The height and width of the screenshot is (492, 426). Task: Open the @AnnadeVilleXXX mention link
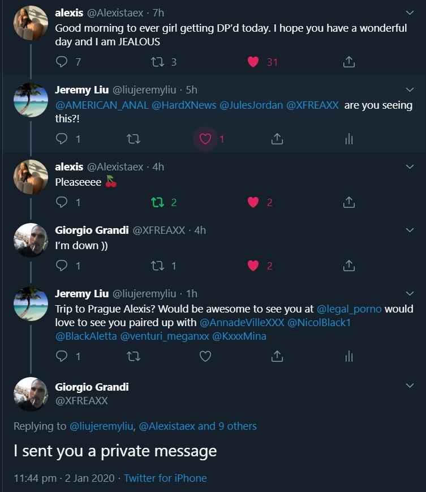[x=242, y=323]
